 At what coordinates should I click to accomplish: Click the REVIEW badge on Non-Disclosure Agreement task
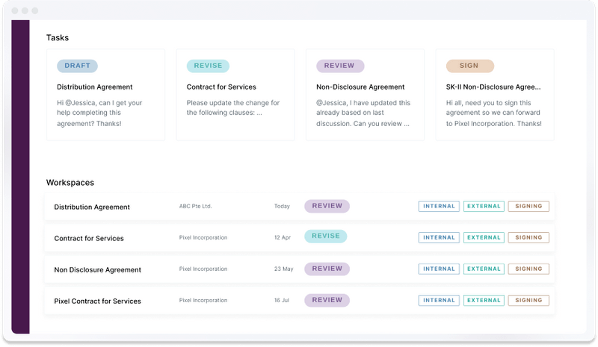coord(339,66)
